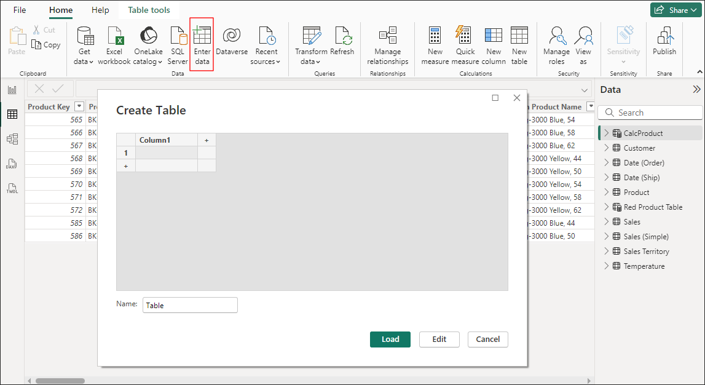Open Manage relationships
Viewport: 705px width, 385px height.
pyautogui.click(x=388, y=45)
